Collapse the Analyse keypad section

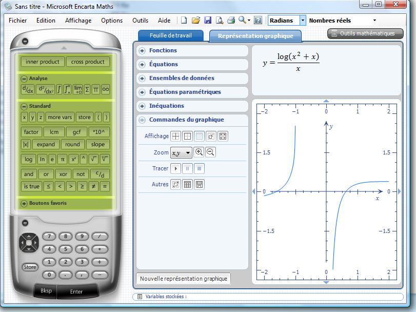coord(24,79)
